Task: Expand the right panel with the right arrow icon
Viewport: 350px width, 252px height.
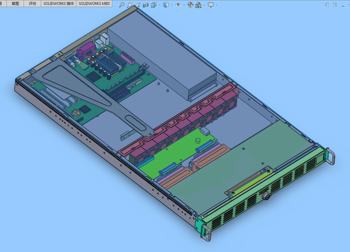Action: pyautogui.click(x=335, y=5)
